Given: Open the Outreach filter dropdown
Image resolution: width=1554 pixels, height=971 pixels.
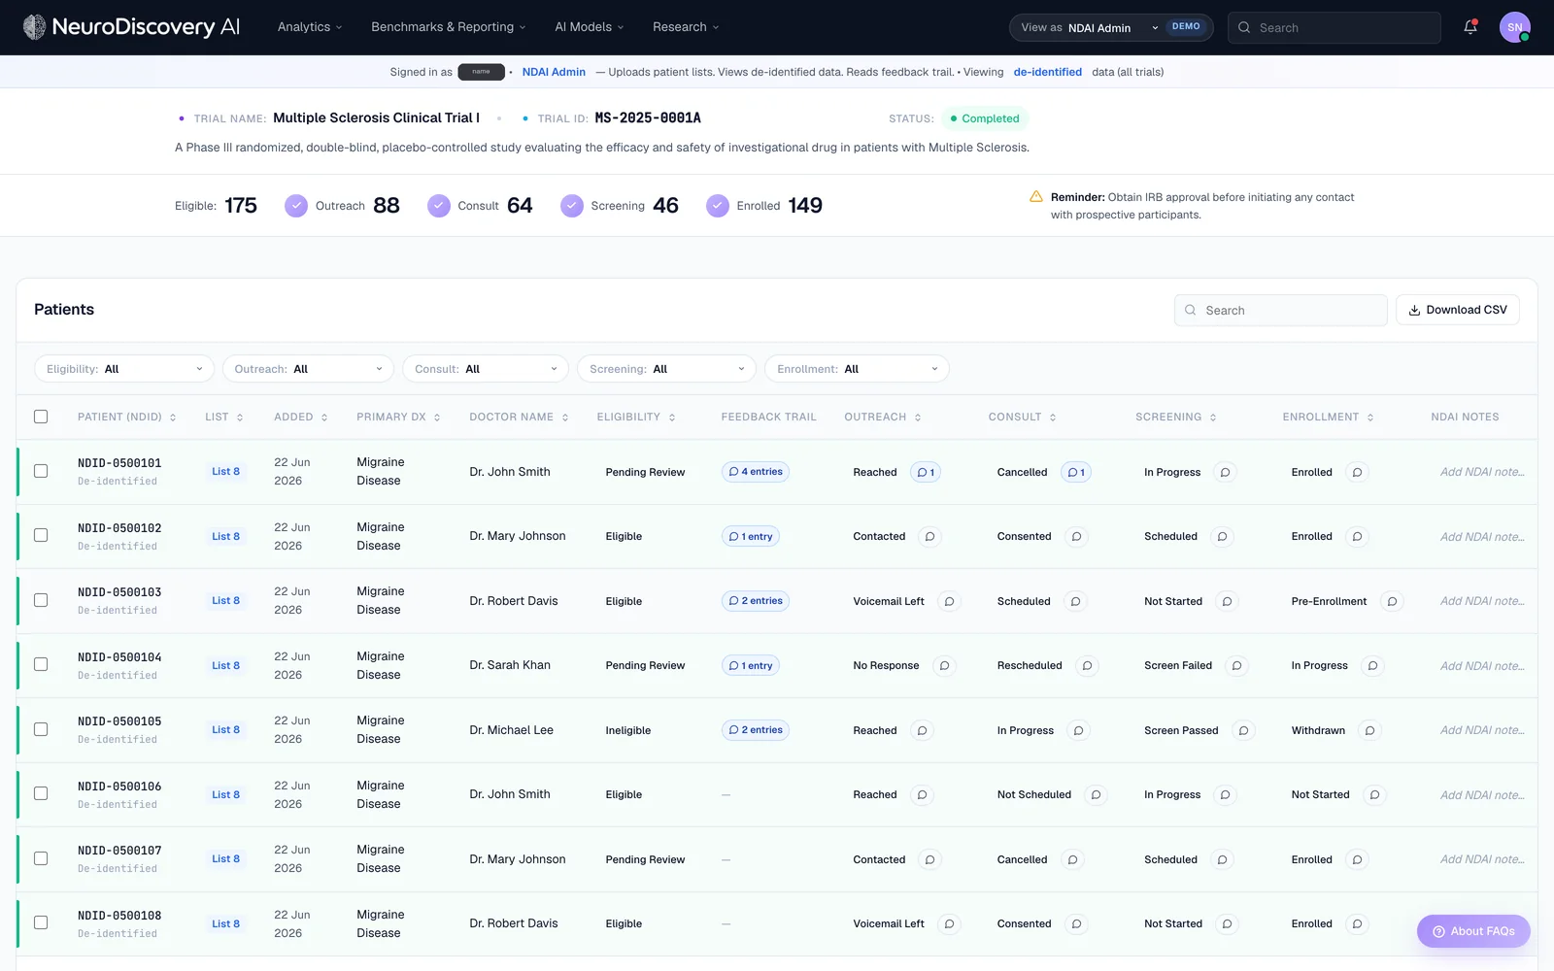Looking at the screenshot, I should [x=308, y=369].
